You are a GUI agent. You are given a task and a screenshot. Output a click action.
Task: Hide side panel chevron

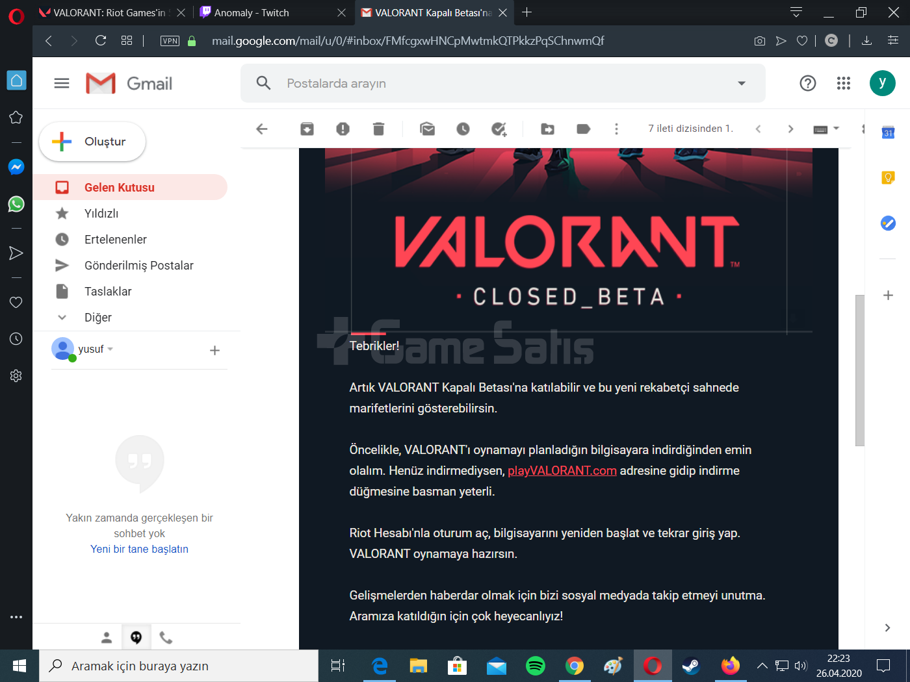pos(887,627)
